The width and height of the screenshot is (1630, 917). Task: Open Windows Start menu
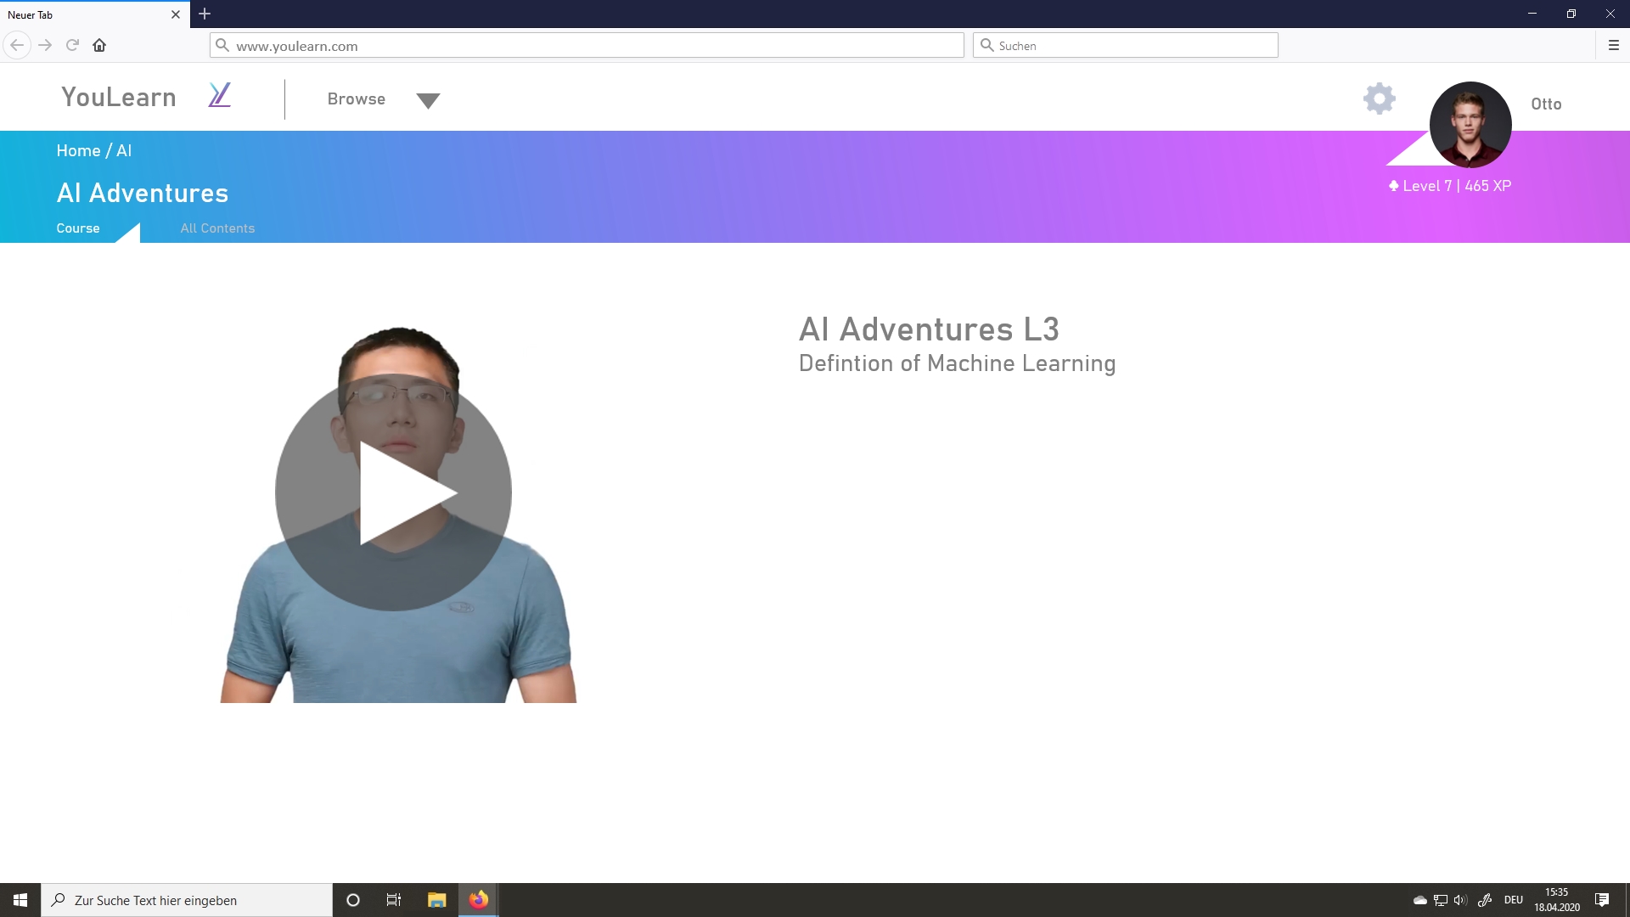click(20, 900)
